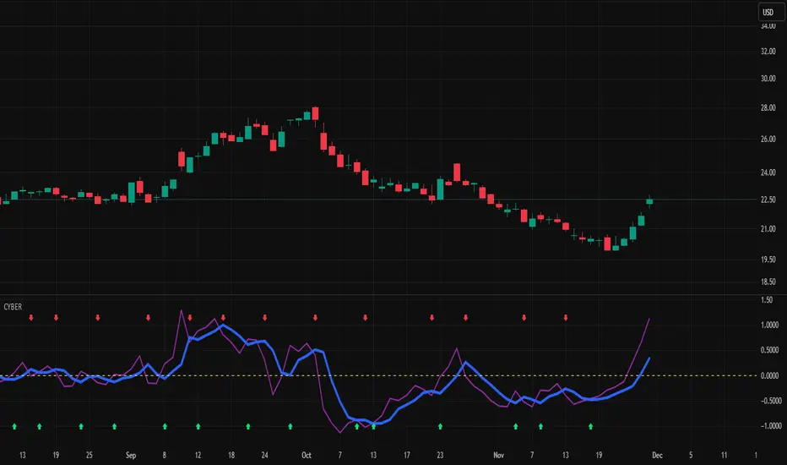Click the green arrow above the 19 Nov date

point(591,425)
